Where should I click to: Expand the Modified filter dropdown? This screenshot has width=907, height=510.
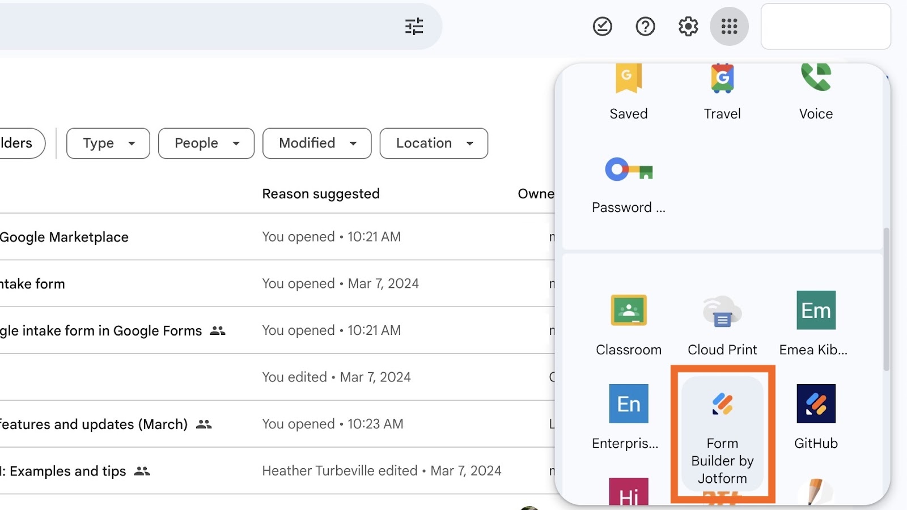coord(317,143)
